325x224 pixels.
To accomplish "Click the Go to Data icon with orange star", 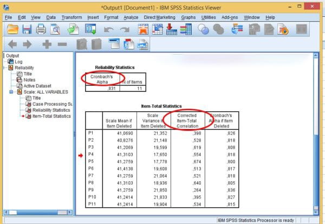I will (x=143, y=29).
